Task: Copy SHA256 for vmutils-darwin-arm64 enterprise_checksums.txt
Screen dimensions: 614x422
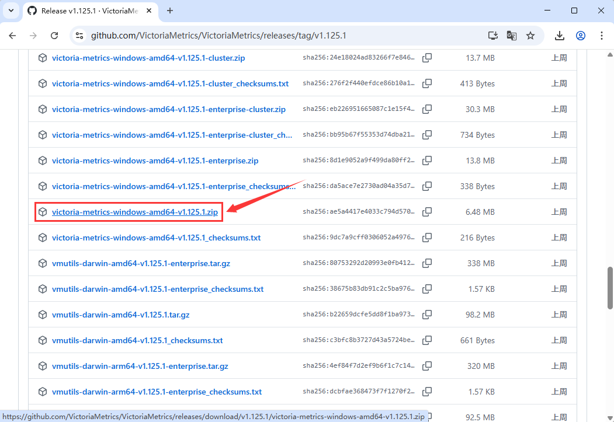Action: click(x=427, y=392)
